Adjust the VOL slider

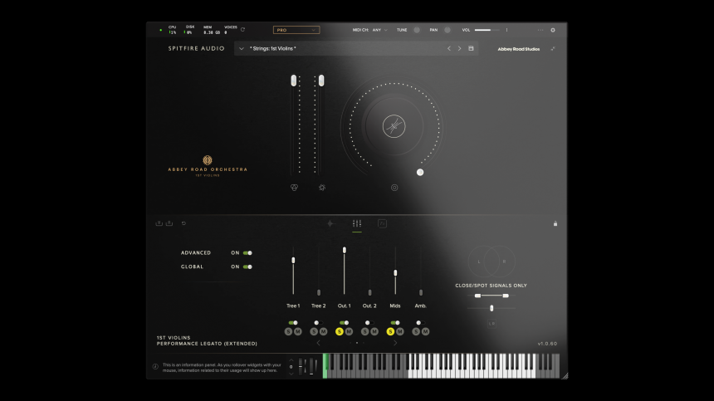point(487,30)
